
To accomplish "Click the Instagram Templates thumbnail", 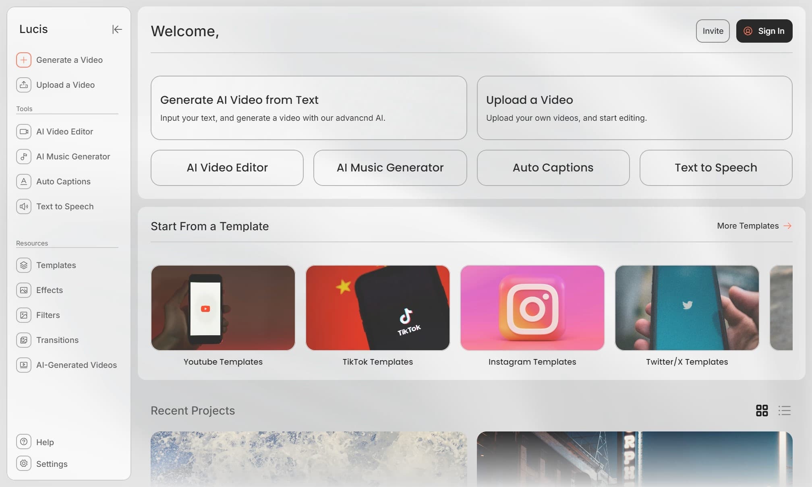I will point(532,307).
